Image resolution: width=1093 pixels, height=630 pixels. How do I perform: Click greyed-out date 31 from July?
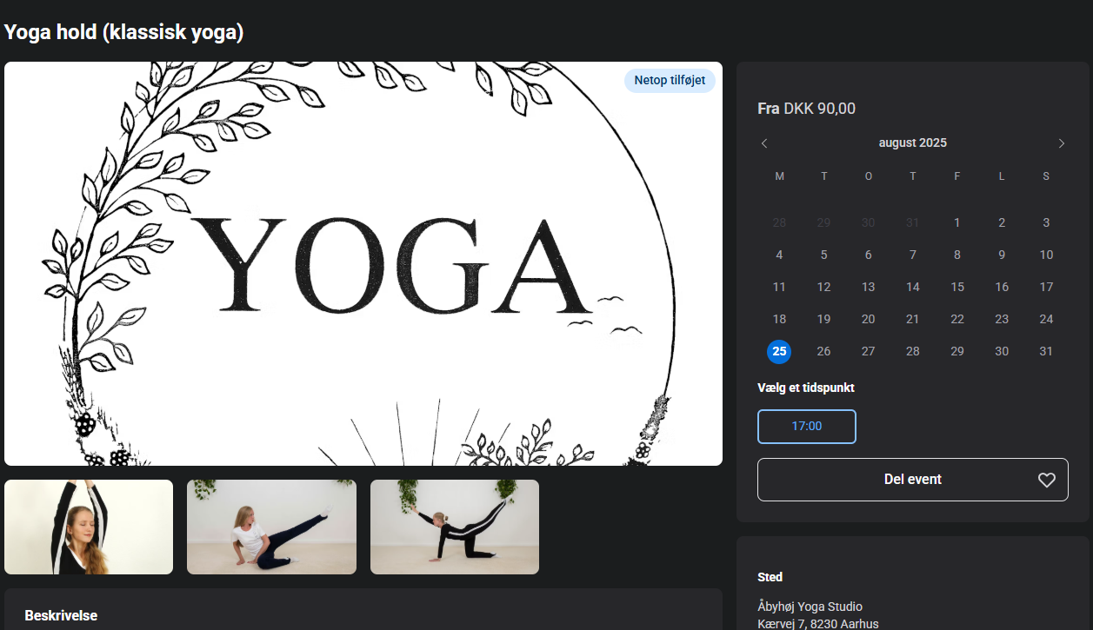pyautogui.click(x=913, y=222)
